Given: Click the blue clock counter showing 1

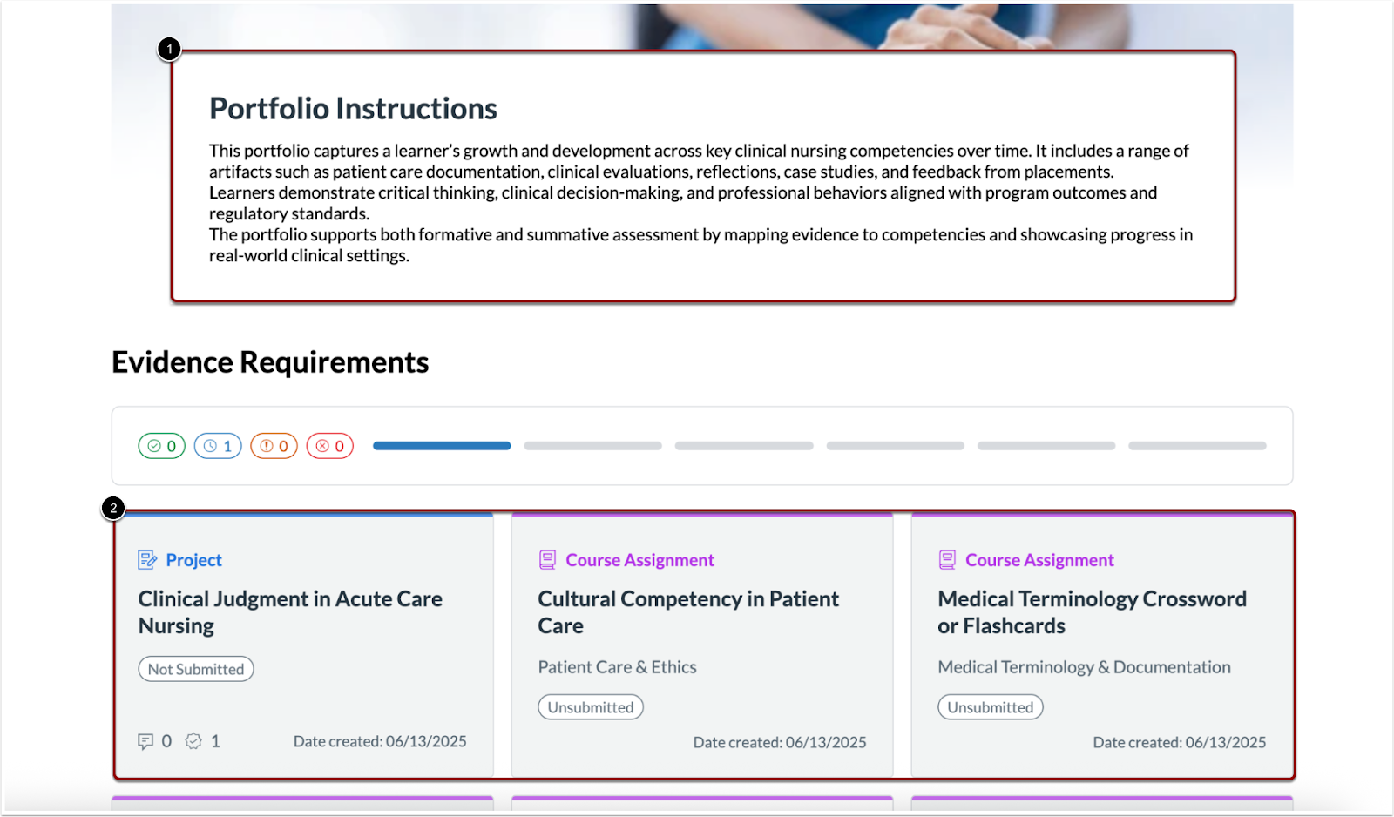Looking at the screenshot, I should tap(217, 445).
